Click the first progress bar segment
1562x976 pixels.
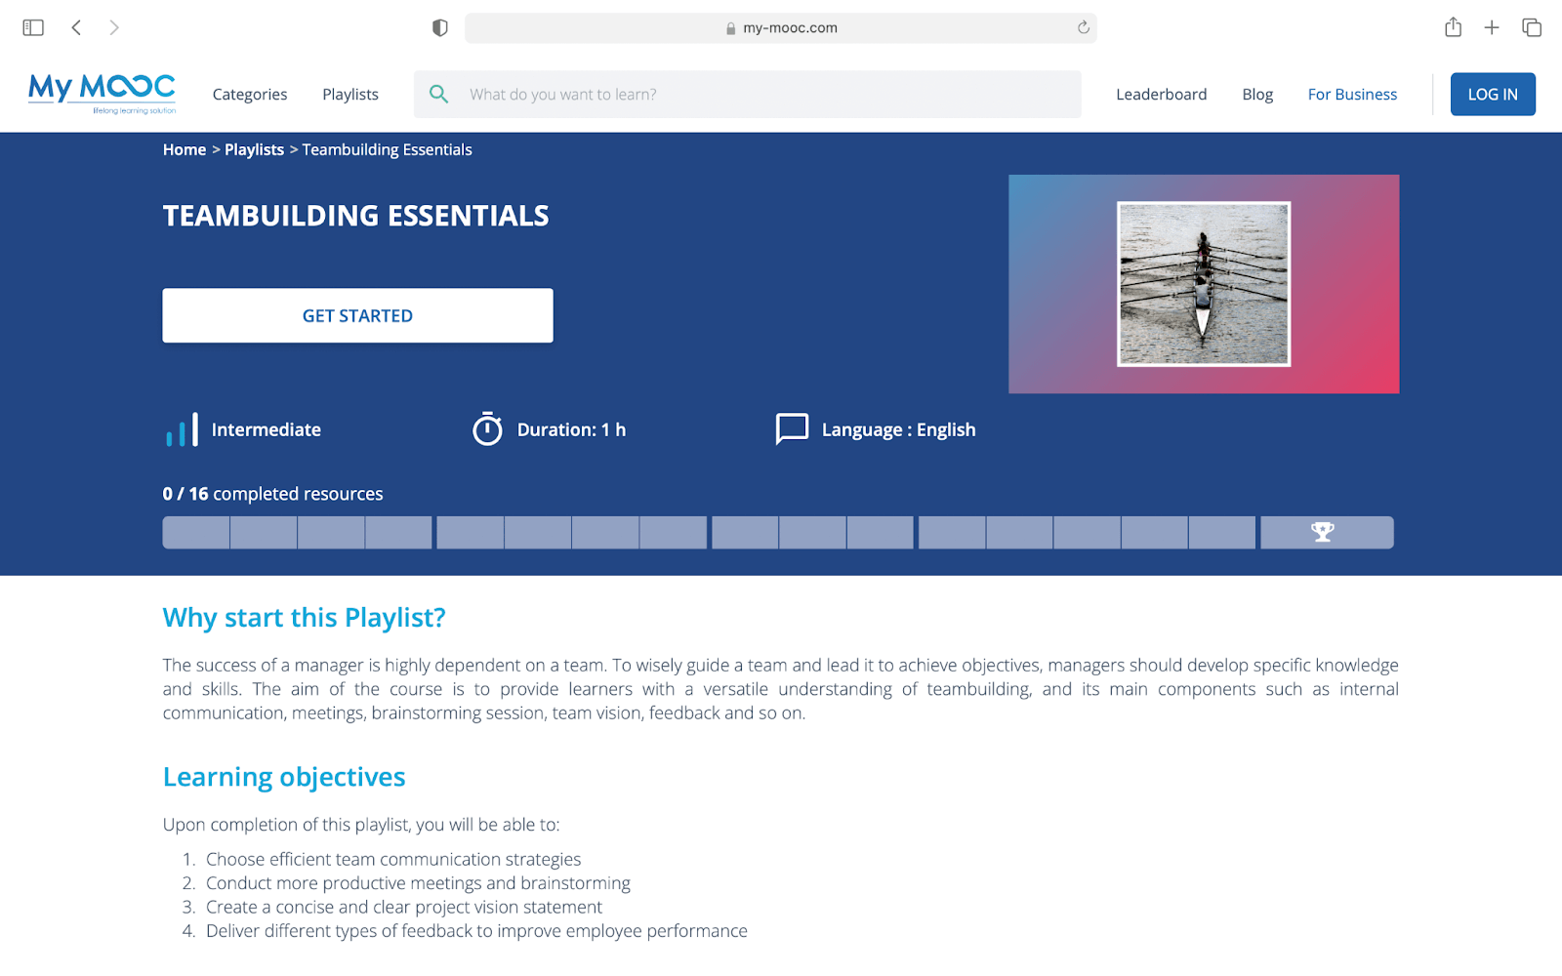196,532
